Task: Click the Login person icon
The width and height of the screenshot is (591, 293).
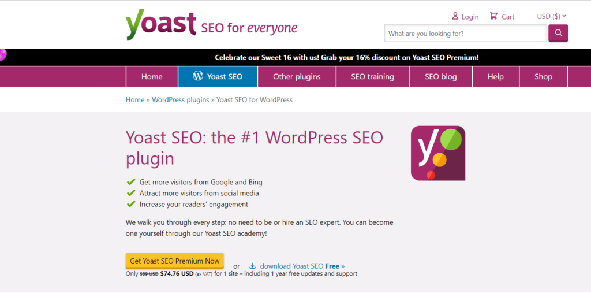Action: pos(455,16)
